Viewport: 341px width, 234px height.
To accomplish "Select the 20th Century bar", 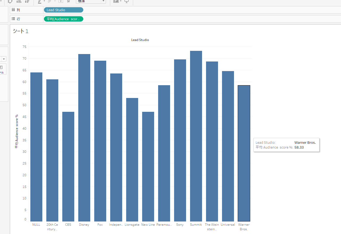I will click(52, 150).
